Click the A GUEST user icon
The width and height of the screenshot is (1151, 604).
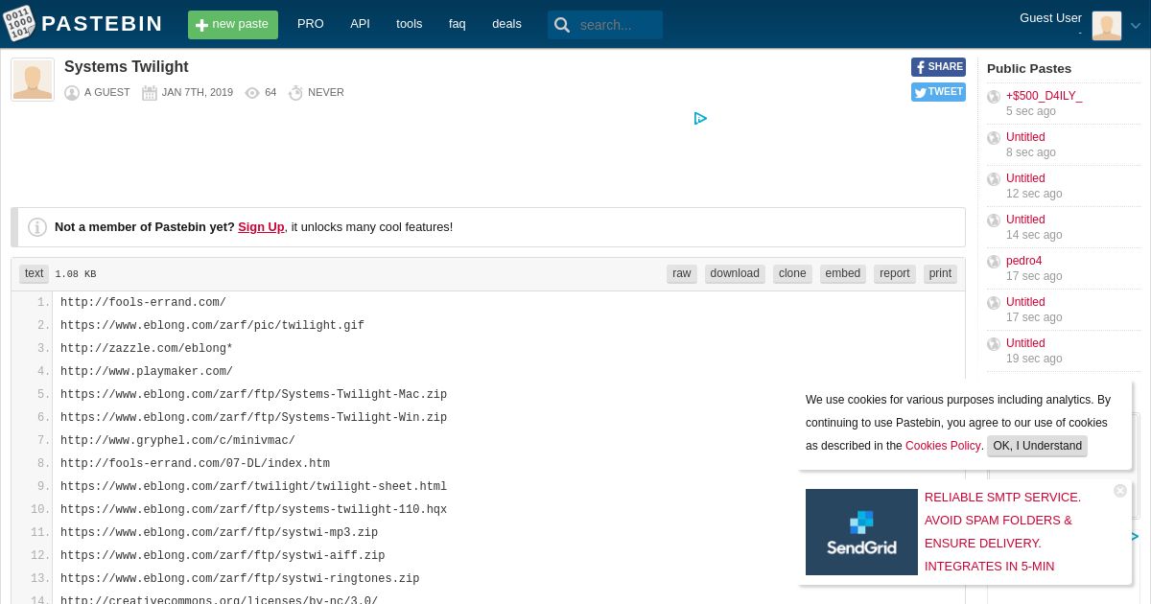coord(72,93)
